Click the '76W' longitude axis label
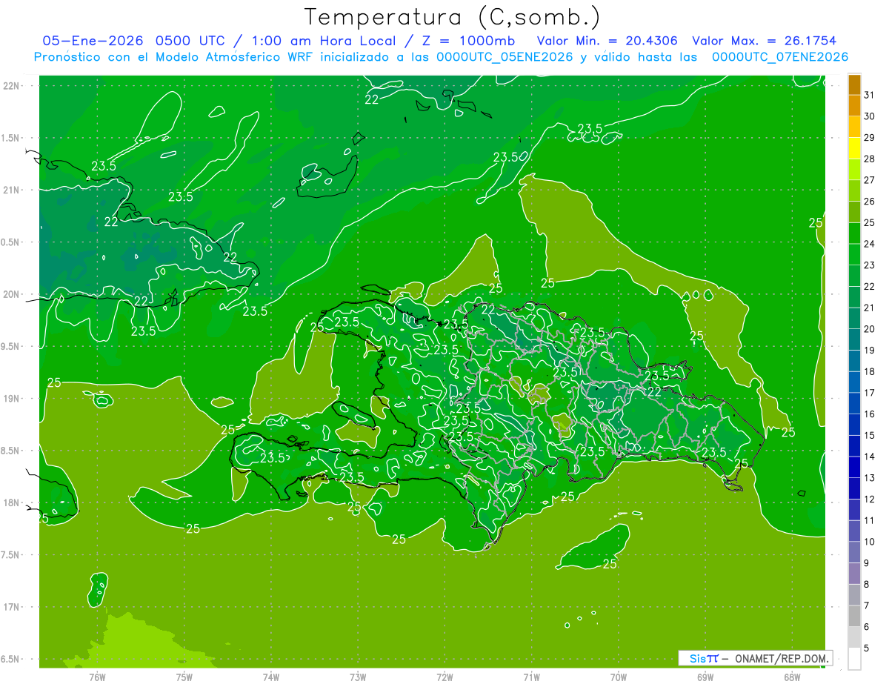The image size is (889, 687). 97,677
